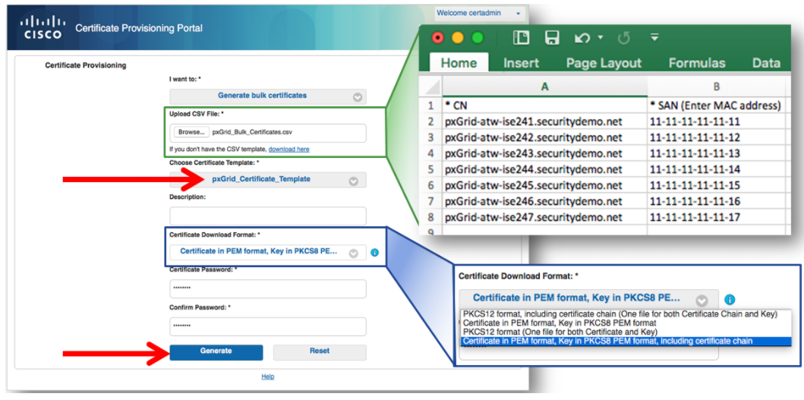Select cell pxGrid-atw-ise245.securitydemo.net
This screenshot has height=400, width=804.
[x=544, y=185]
